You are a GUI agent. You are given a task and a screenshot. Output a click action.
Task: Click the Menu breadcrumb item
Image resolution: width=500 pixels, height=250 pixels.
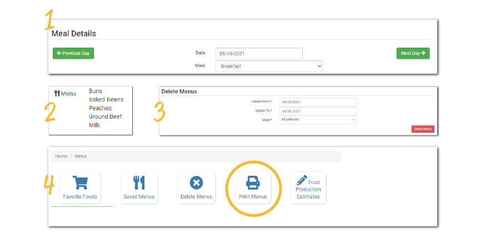coord(81,156)
